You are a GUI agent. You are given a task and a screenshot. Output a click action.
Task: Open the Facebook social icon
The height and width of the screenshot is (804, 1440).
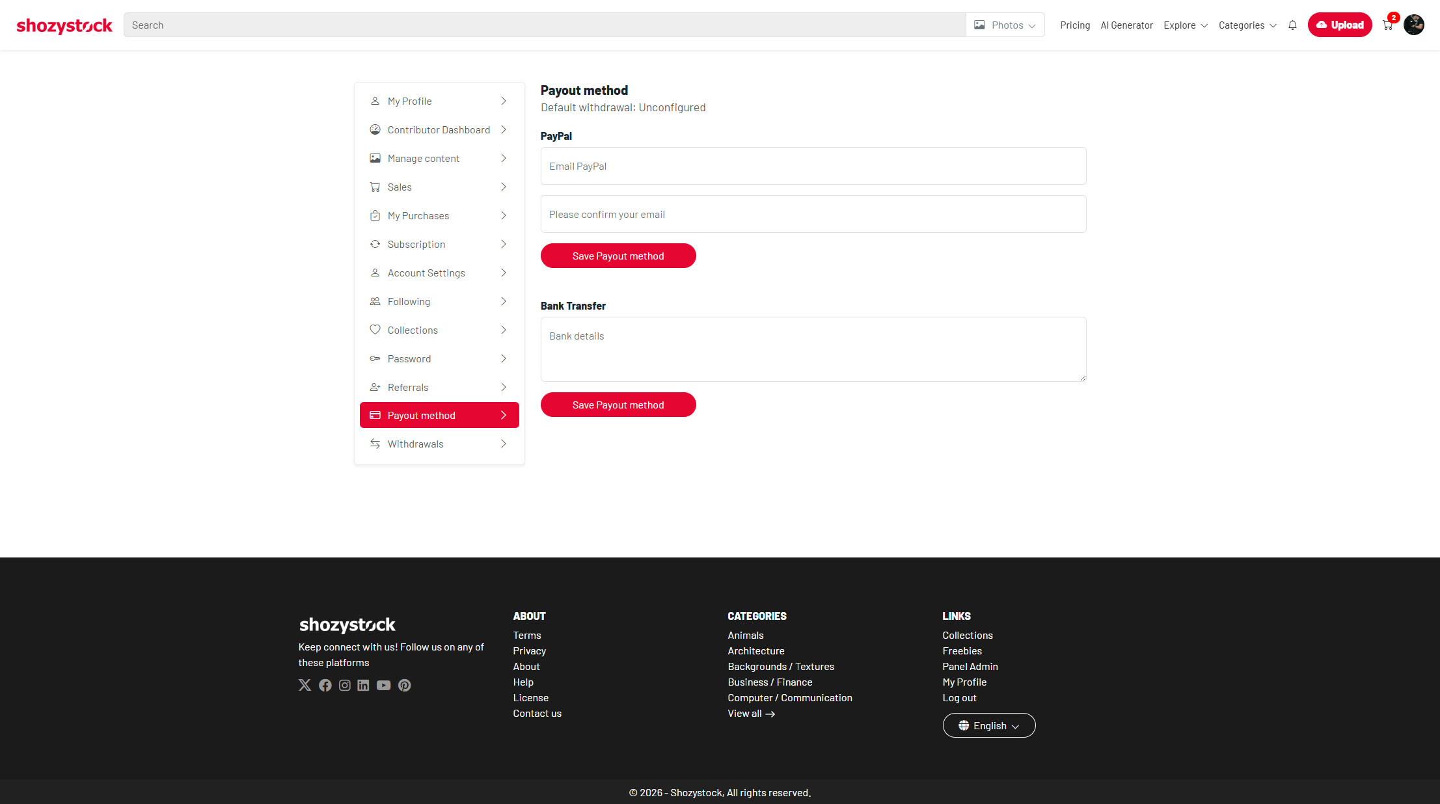[x=325, y=685]
